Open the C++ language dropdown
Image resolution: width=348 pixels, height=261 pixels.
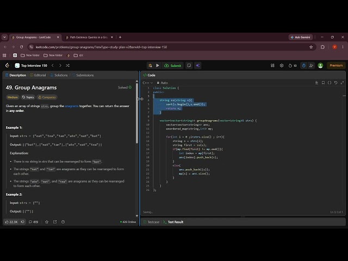(147, 83)
